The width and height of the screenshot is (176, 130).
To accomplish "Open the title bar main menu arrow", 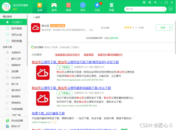I will pyautogui.click(x=155, y=2).
